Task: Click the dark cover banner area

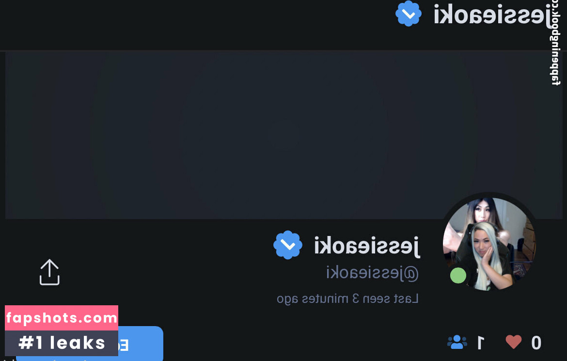Action: 283,135
